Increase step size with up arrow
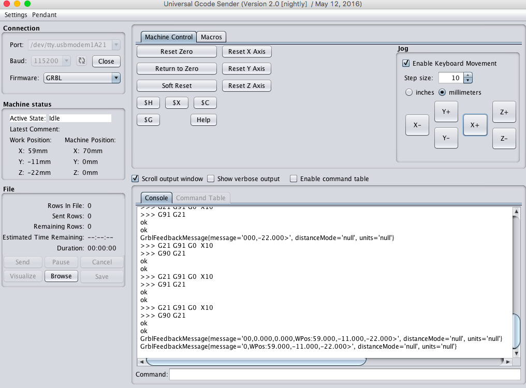 click(x=468, y=76)
